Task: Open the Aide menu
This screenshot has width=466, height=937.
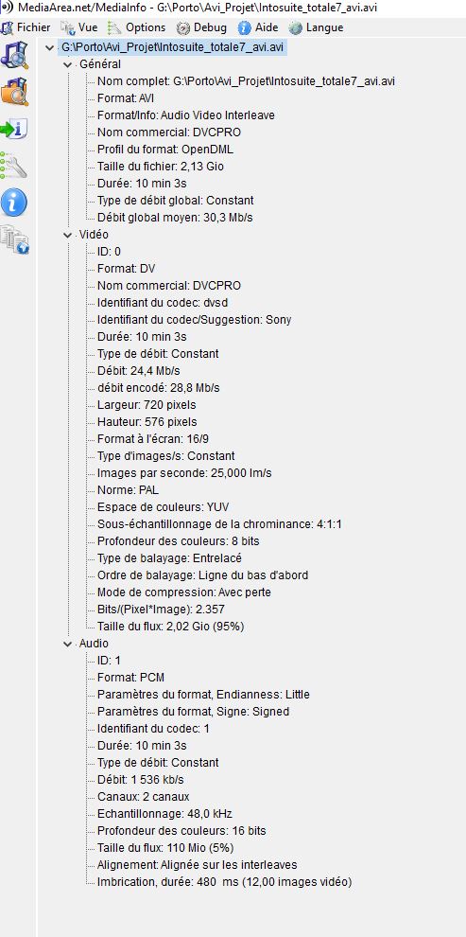Action: pos(258,27)
